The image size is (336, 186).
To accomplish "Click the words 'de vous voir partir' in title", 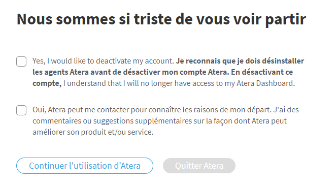I will coord(241,19).
